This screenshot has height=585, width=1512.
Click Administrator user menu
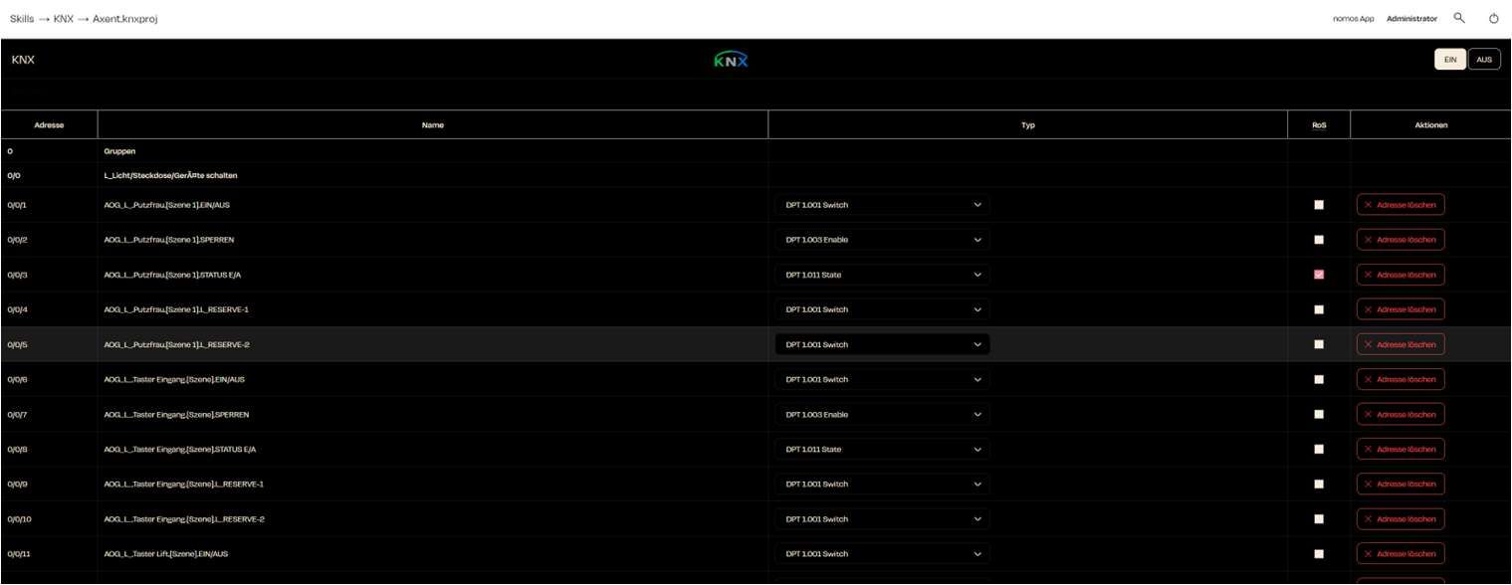(x=1411, y=19)
